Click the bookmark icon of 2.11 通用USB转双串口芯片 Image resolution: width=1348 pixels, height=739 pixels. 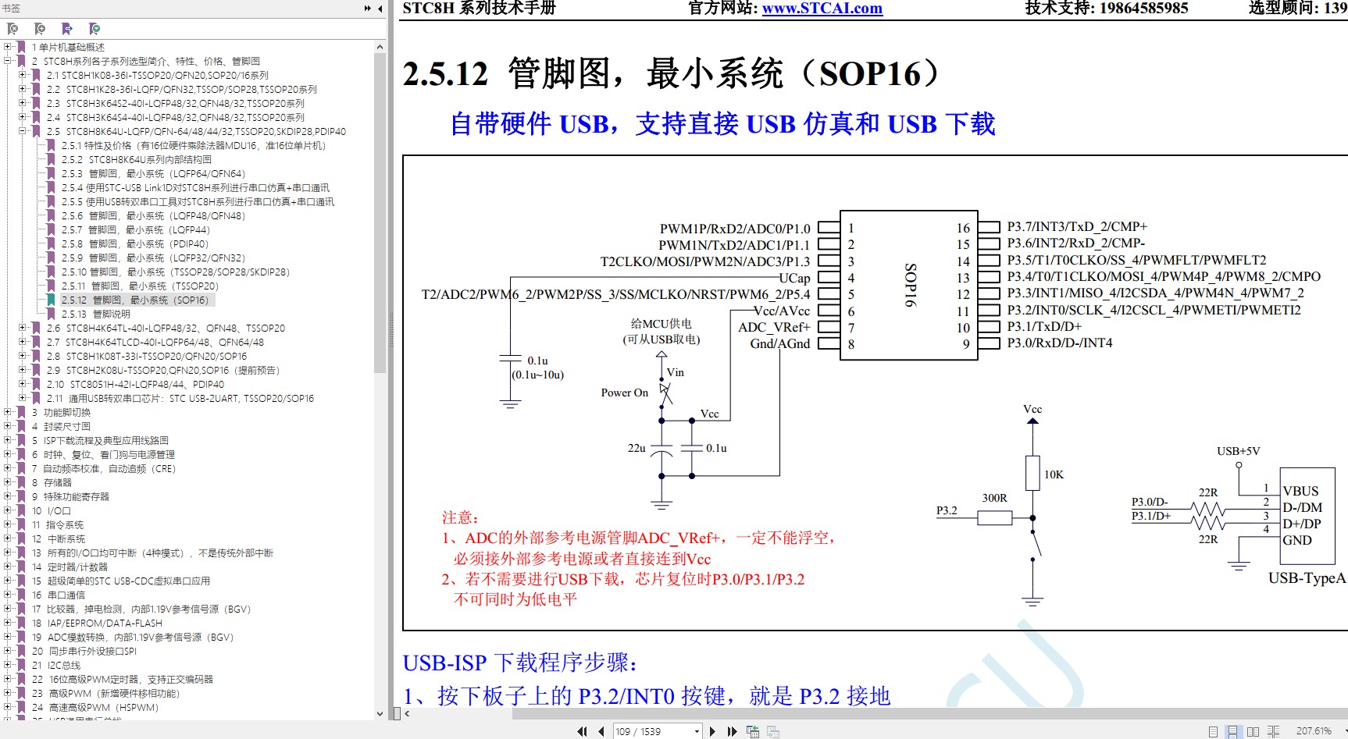click(x=36, y=398)
